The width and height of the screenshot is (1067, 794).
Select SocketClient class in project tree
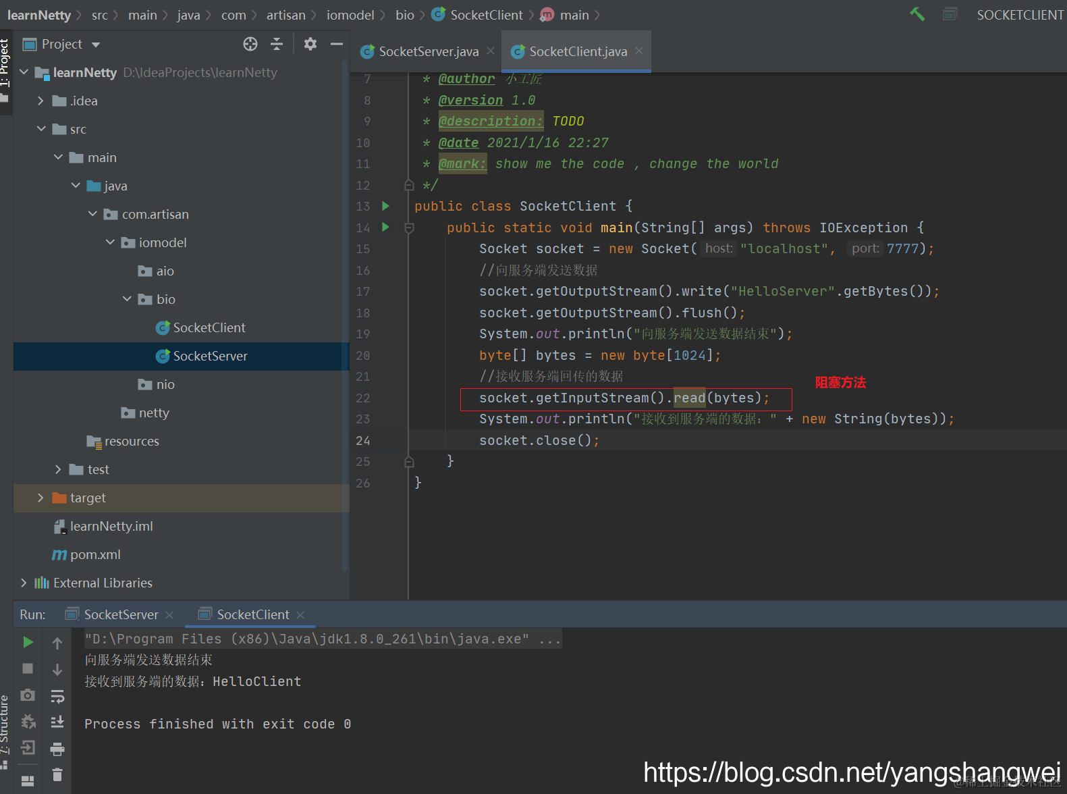(200, 327)
